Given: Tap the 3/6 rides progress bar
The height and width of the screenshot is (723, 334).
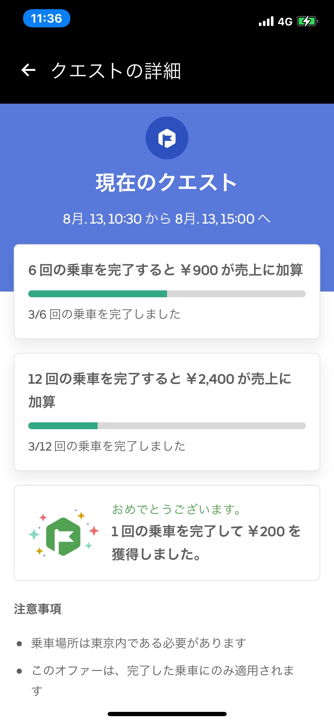Looking at the screenshot, I should 167,294.
